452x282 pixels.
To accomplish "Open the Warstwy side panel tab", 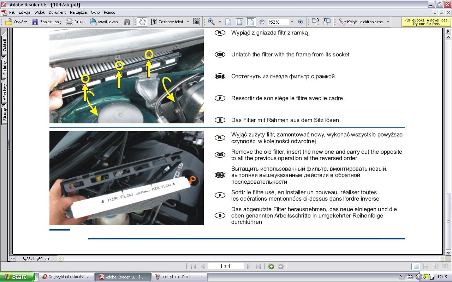I will tap(5, 92).
